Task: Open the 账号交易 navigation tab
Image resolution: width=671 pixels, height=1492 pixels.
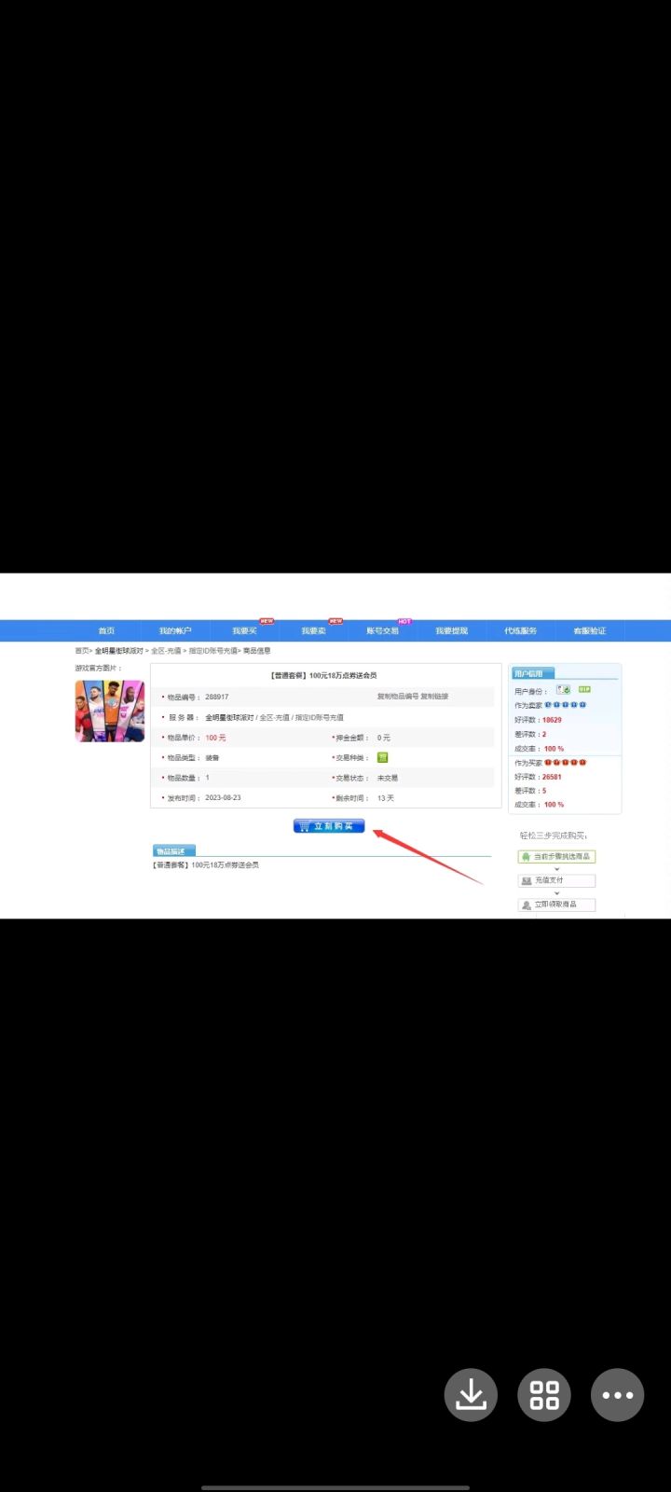Action: (x=382, y=631)
